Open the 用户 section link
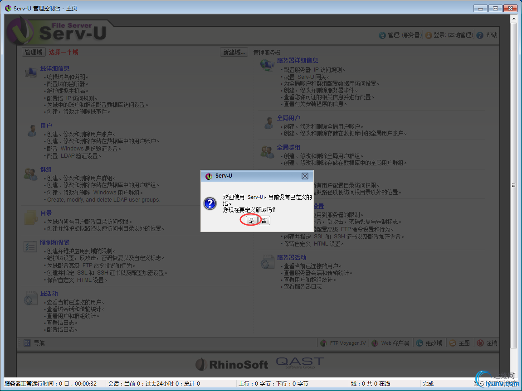Image resolution: width=522 pixels, height=391 pixels. (46, 126)
